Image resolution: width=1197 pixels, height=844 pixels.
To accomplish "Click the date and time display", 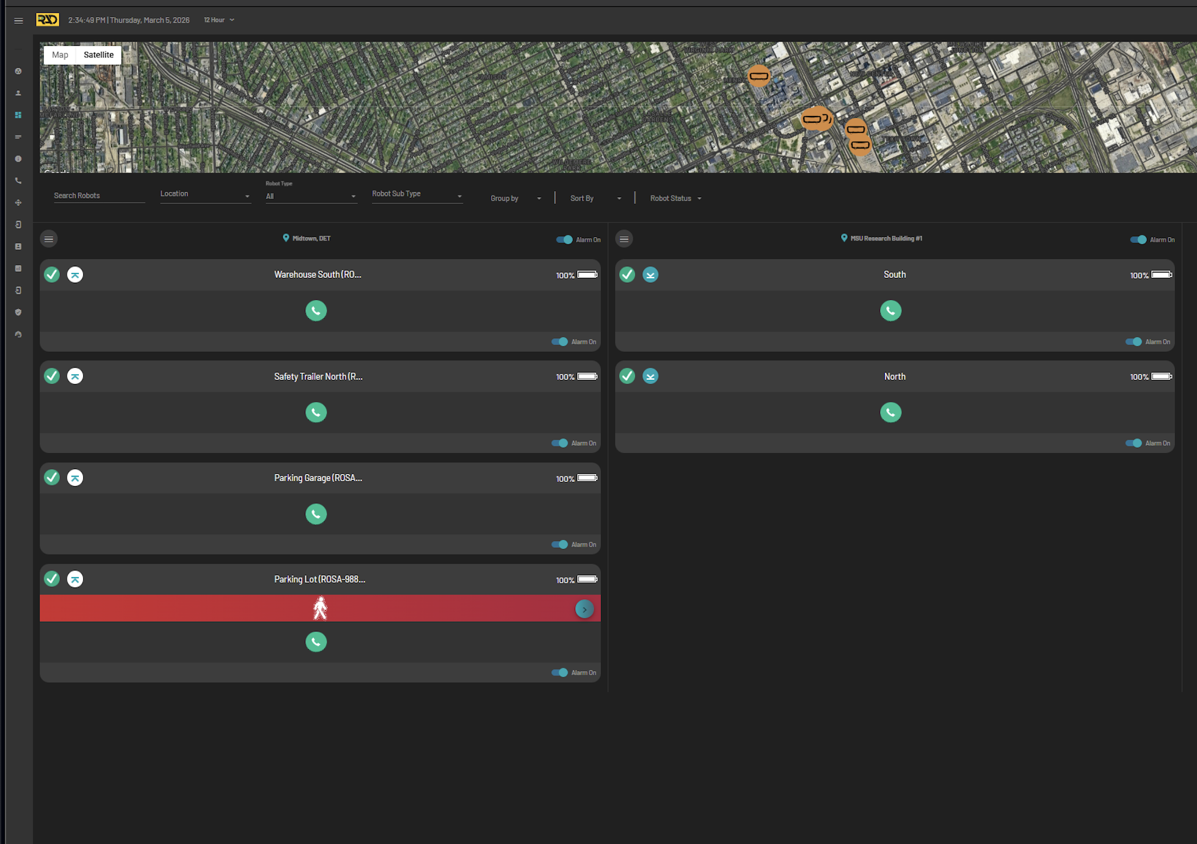I will pos(129,20).
